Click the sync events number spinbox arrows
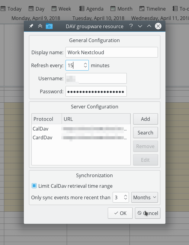Viewport: 189px width, 245px height. [x=126, y=197]
